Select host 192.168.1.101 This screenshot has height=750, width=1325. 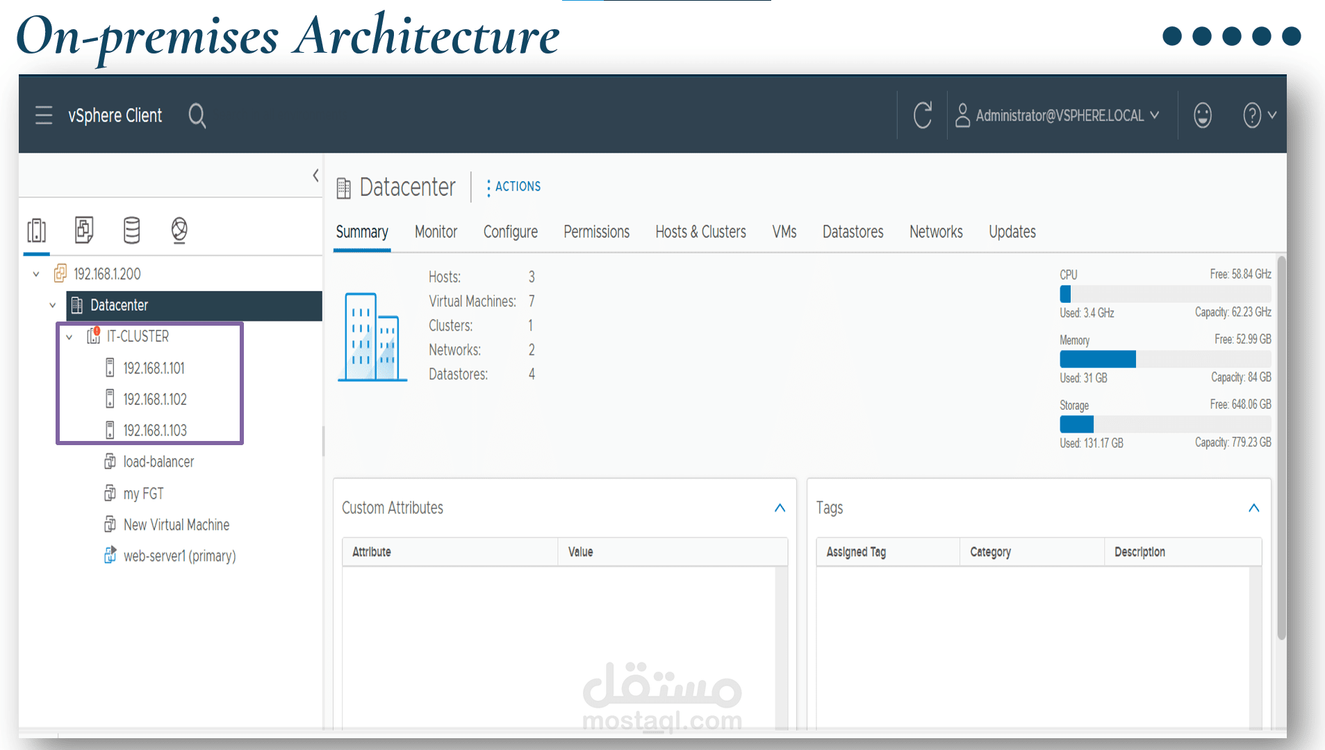[x=154, y=368]
